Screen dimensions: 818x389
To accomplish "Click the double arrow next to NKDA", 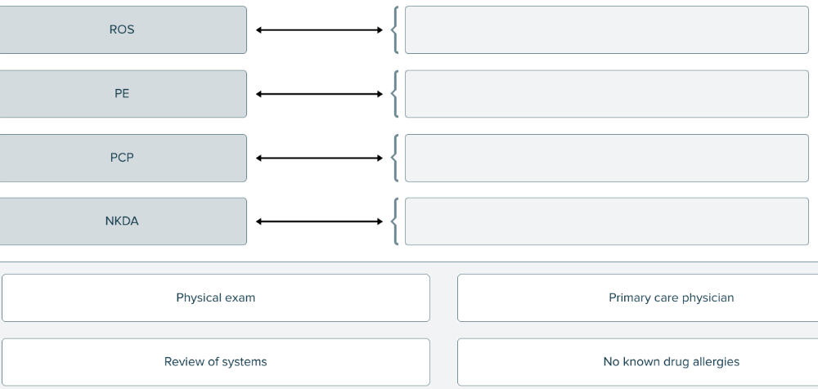I will click(x=319, y=221).
